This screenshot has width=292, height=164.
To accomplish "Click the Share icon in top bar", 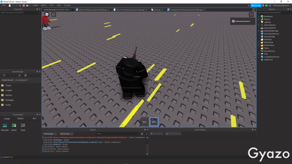I will (270, 5).
